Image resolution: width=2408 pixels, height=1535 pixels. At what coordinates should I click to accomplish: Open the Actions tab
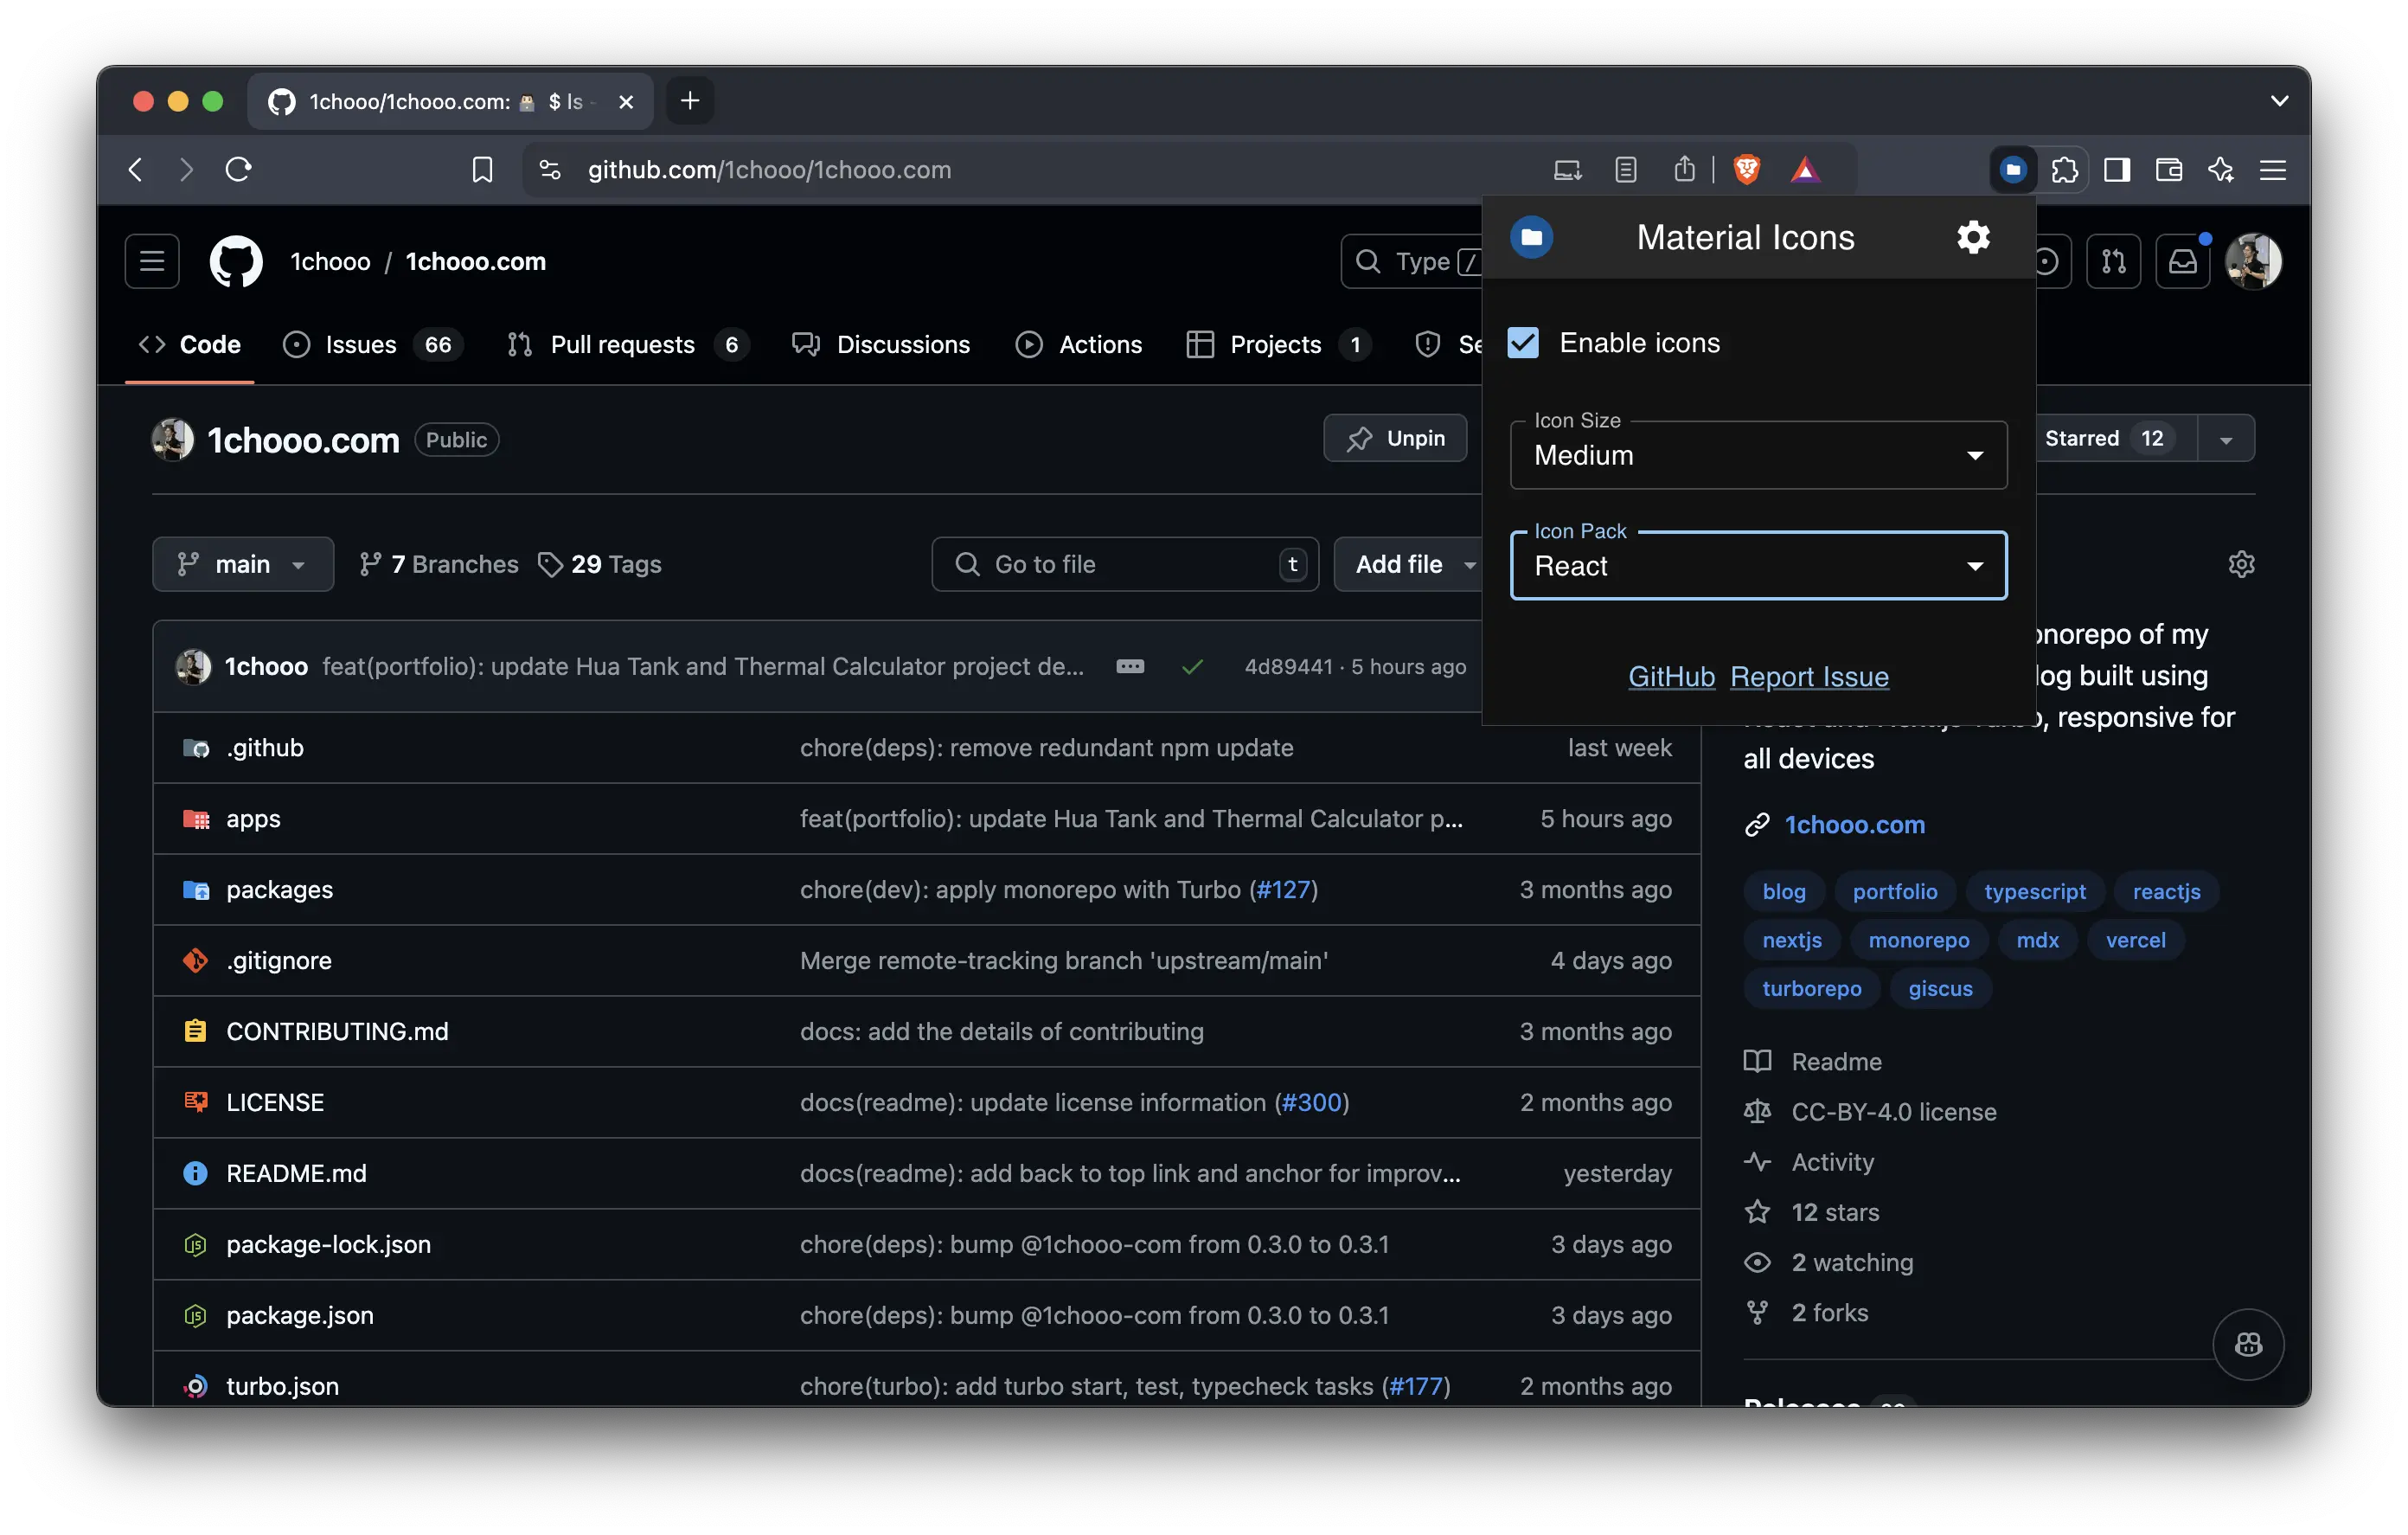[x=1078, y=344]
